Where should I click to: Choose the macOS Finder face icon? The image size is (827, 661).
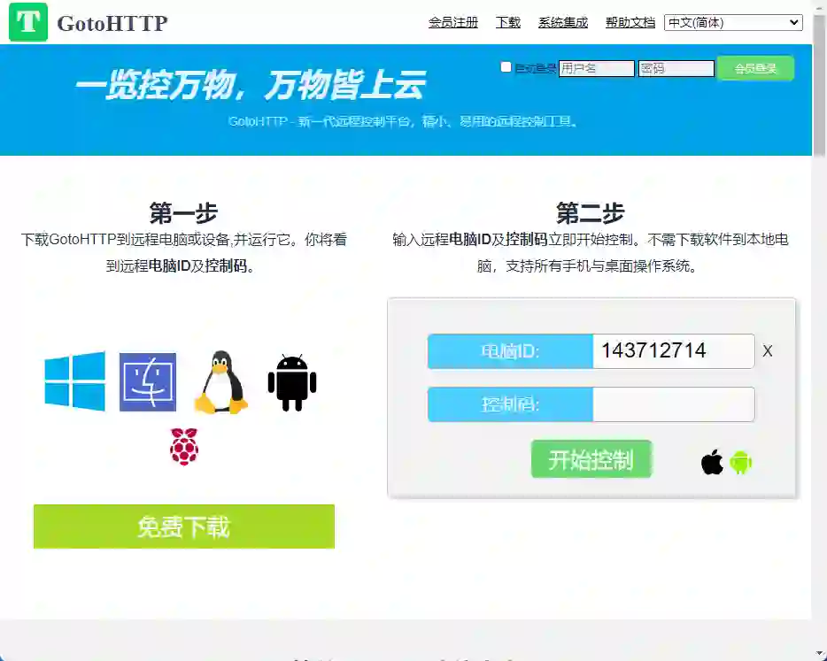[148, 382]
